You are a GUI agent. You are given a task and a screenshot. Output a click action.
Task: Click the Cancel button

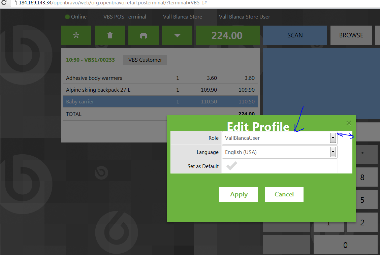coord(284,194)
